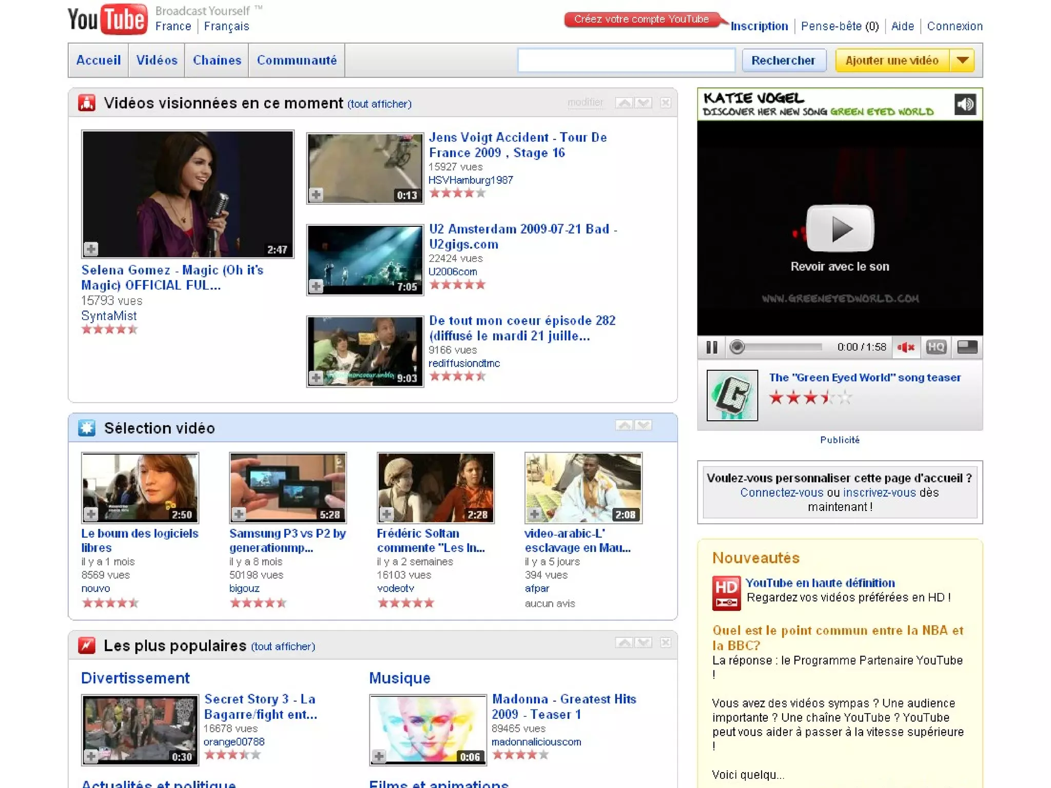1051x788 pixels.
Task: Click the Green Eyed World G channel avatar
Action: (x=732, y=395)
